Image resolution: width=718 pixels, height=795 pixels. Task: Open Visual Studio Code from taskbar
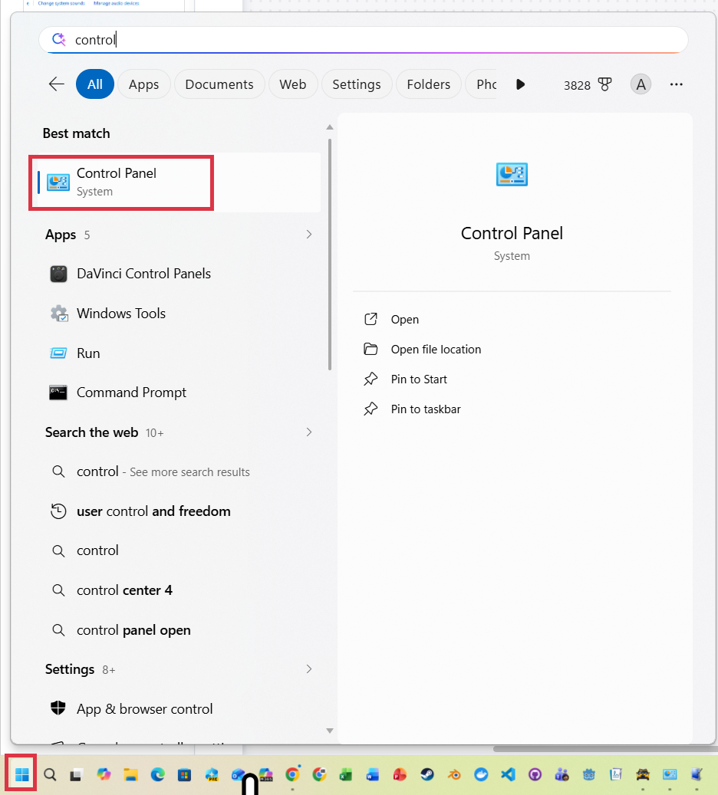click(508, 774)
